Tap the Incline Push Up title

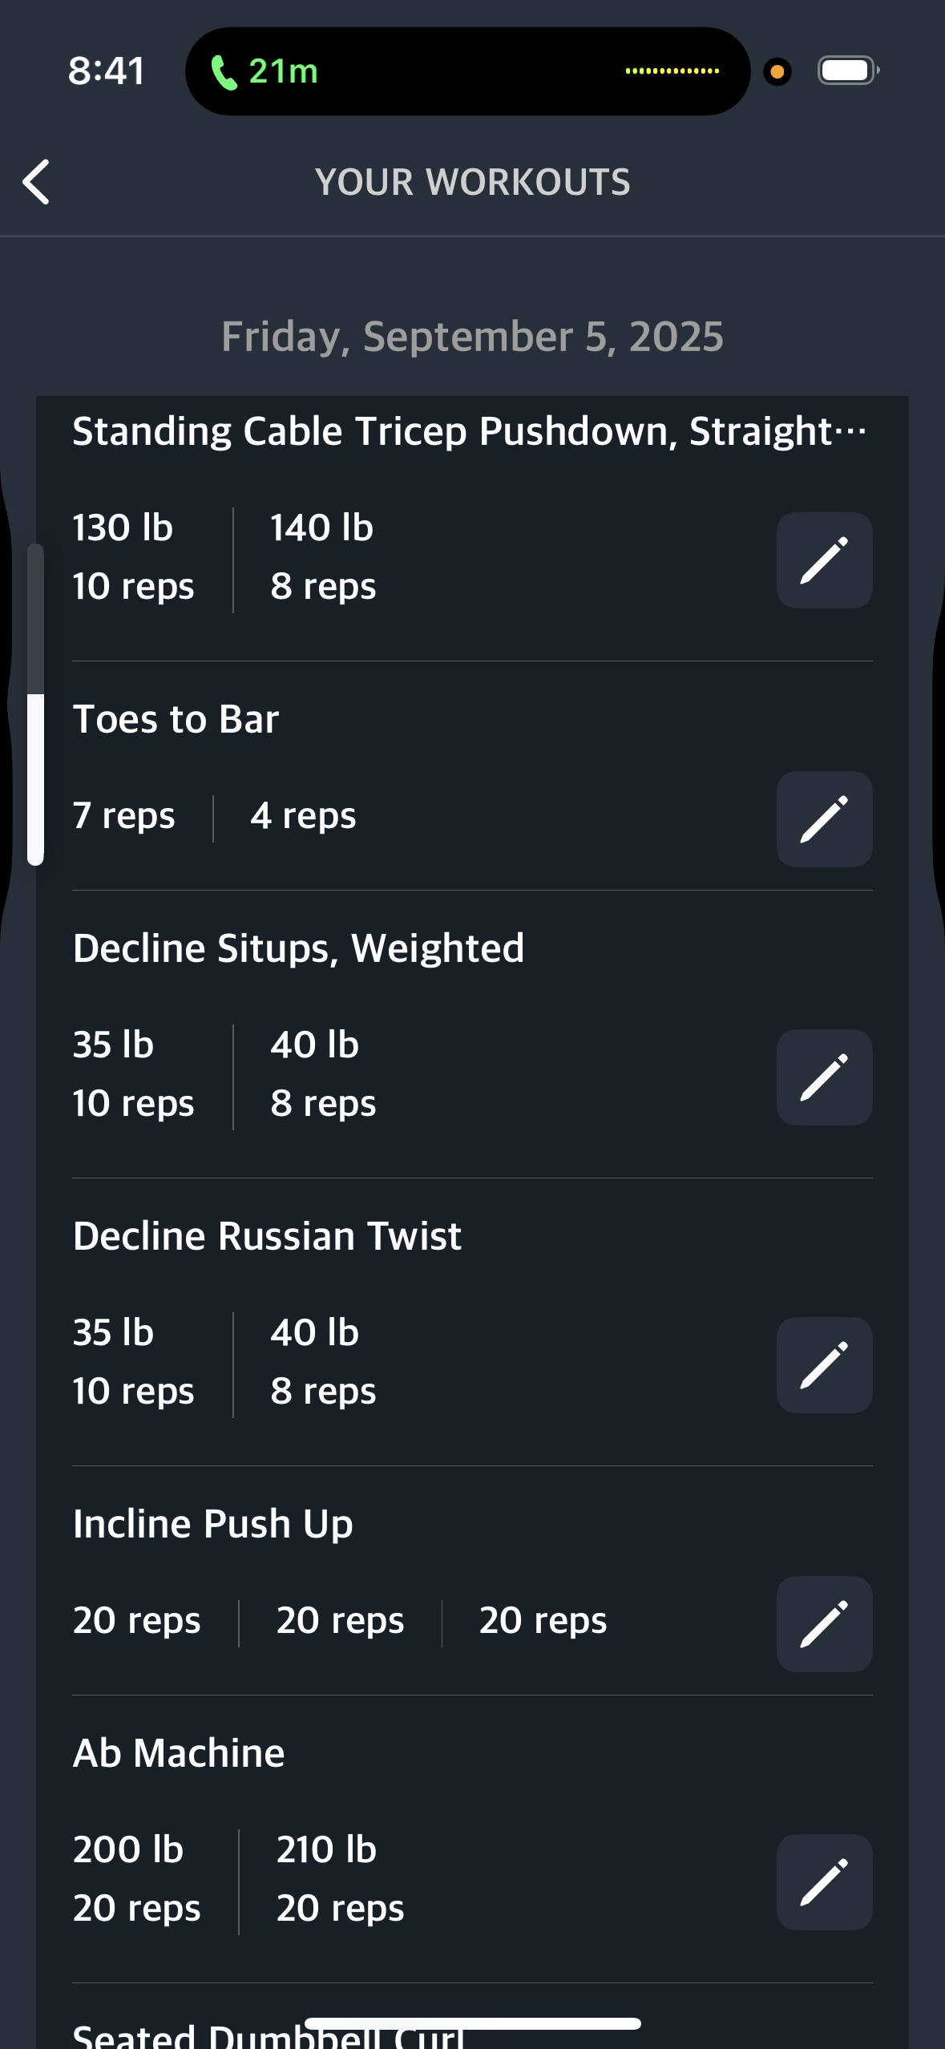click(212, 1524)
